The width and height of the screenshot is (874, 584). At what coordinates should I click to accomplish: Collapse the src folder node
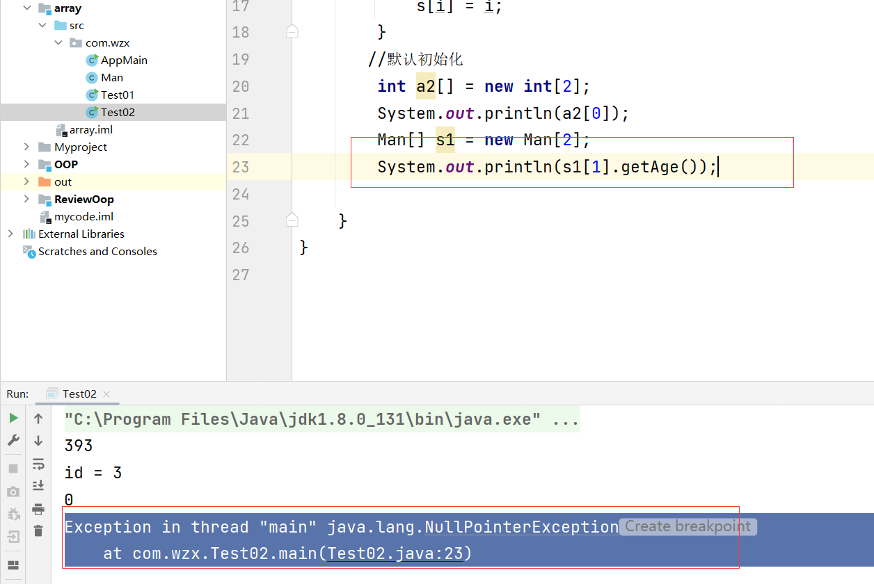pos(43,25)
